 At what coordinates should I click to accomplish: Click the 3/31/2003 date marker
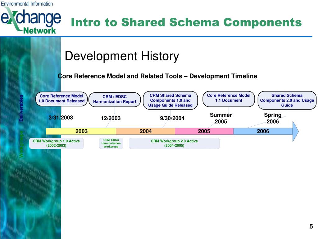[61, 118]
